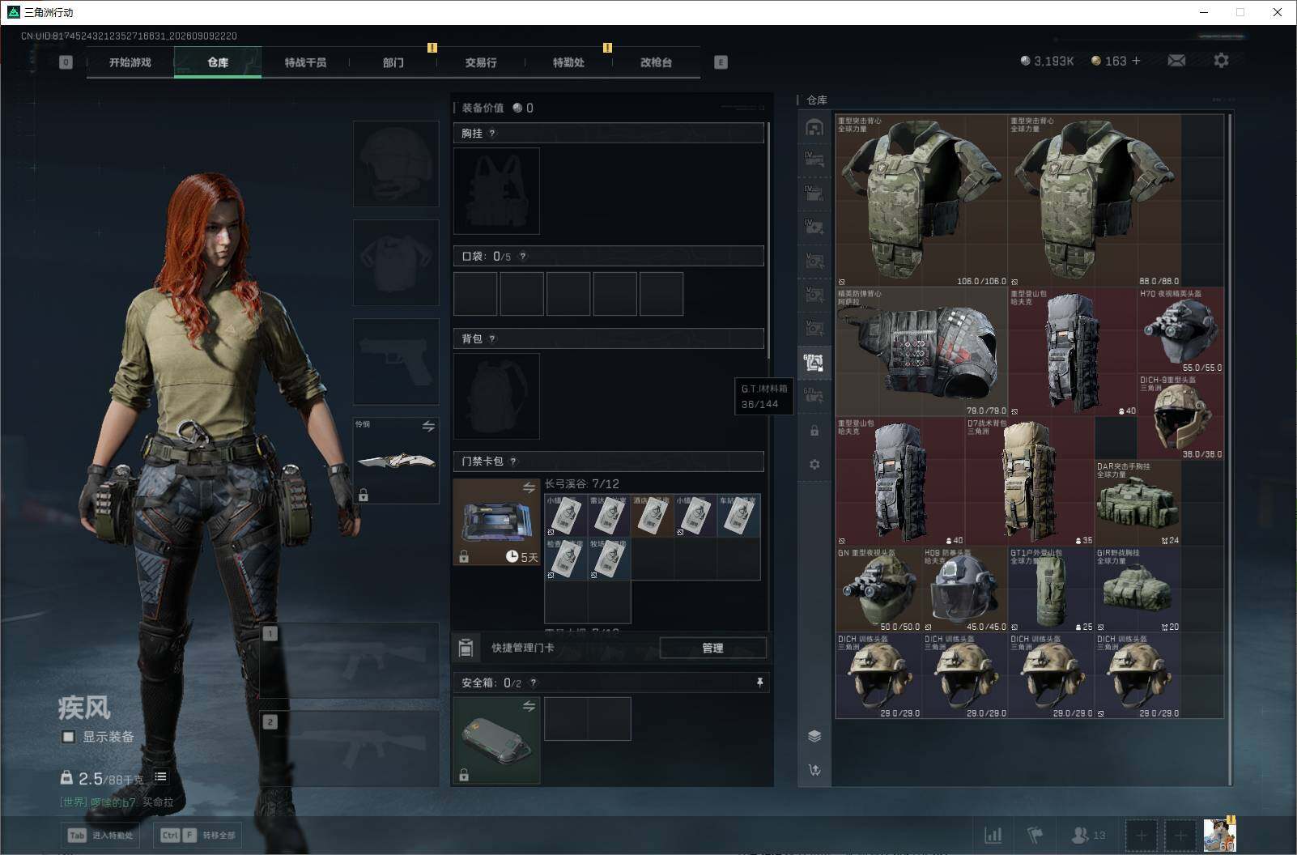Switch to 开始游戏 tab

130,62
